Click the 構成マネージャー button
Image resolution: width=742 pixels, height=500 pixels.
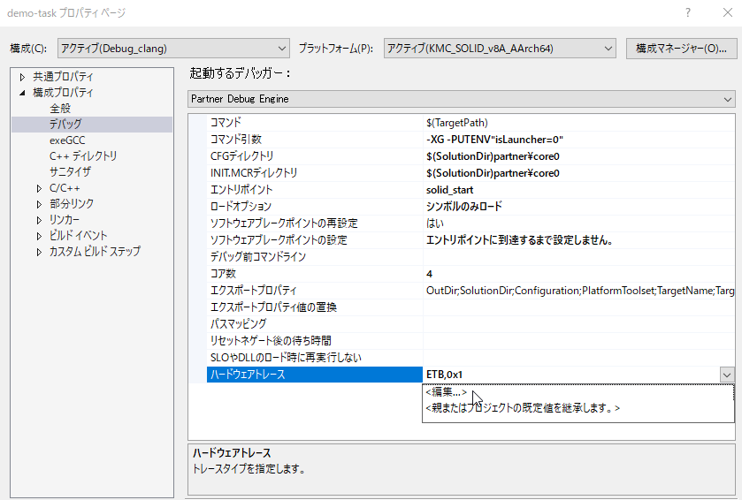[680, 48]
